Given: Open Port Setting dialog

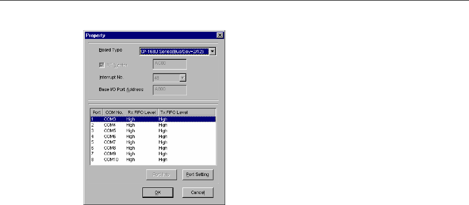Looking at the screenshot, I should (198, 174).
